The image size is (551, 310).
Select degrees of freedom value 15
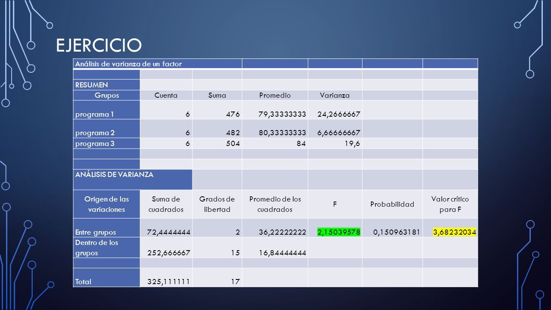(x=235, y=253)
